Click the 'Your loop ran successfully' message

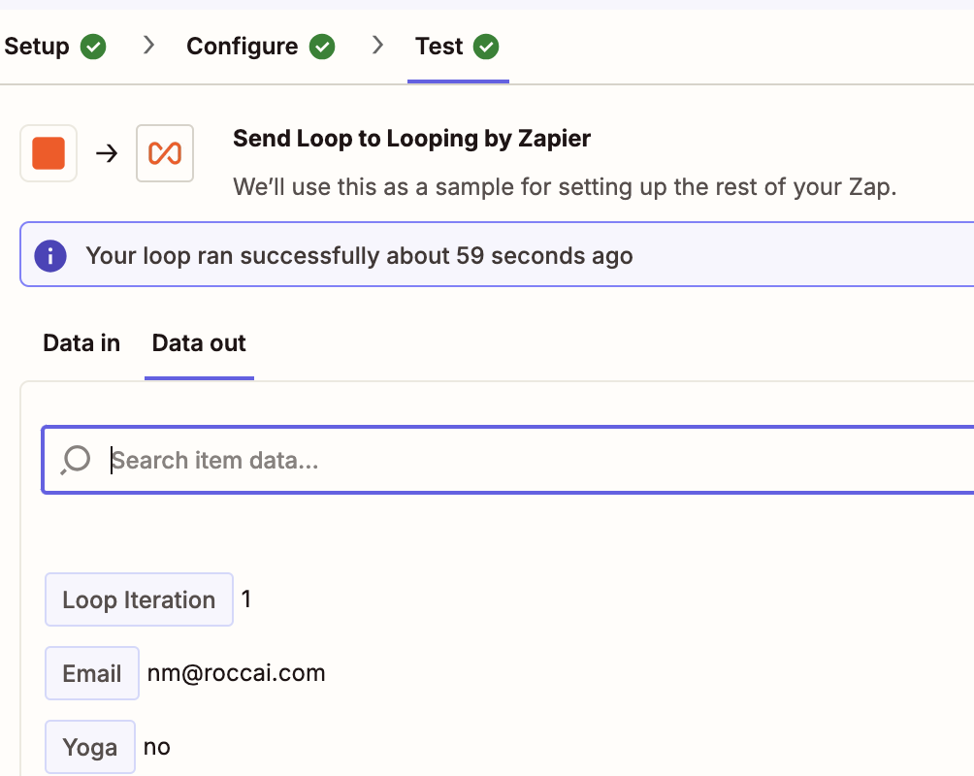(x=359, y=255)
